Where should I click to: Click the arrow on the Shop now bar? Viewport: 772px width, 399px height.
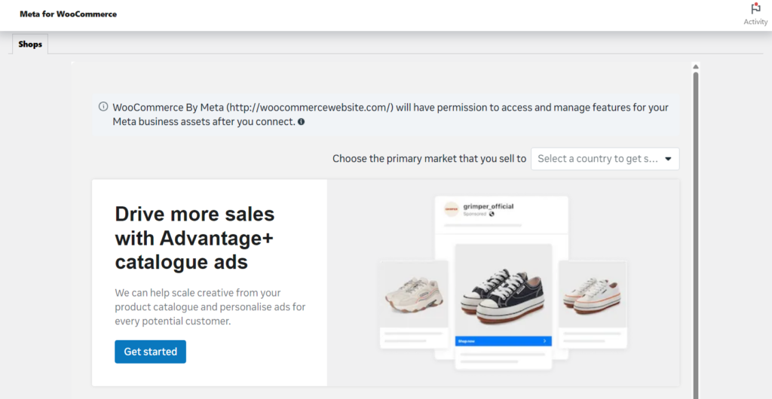pyautogui.click(x=544, y=340)
